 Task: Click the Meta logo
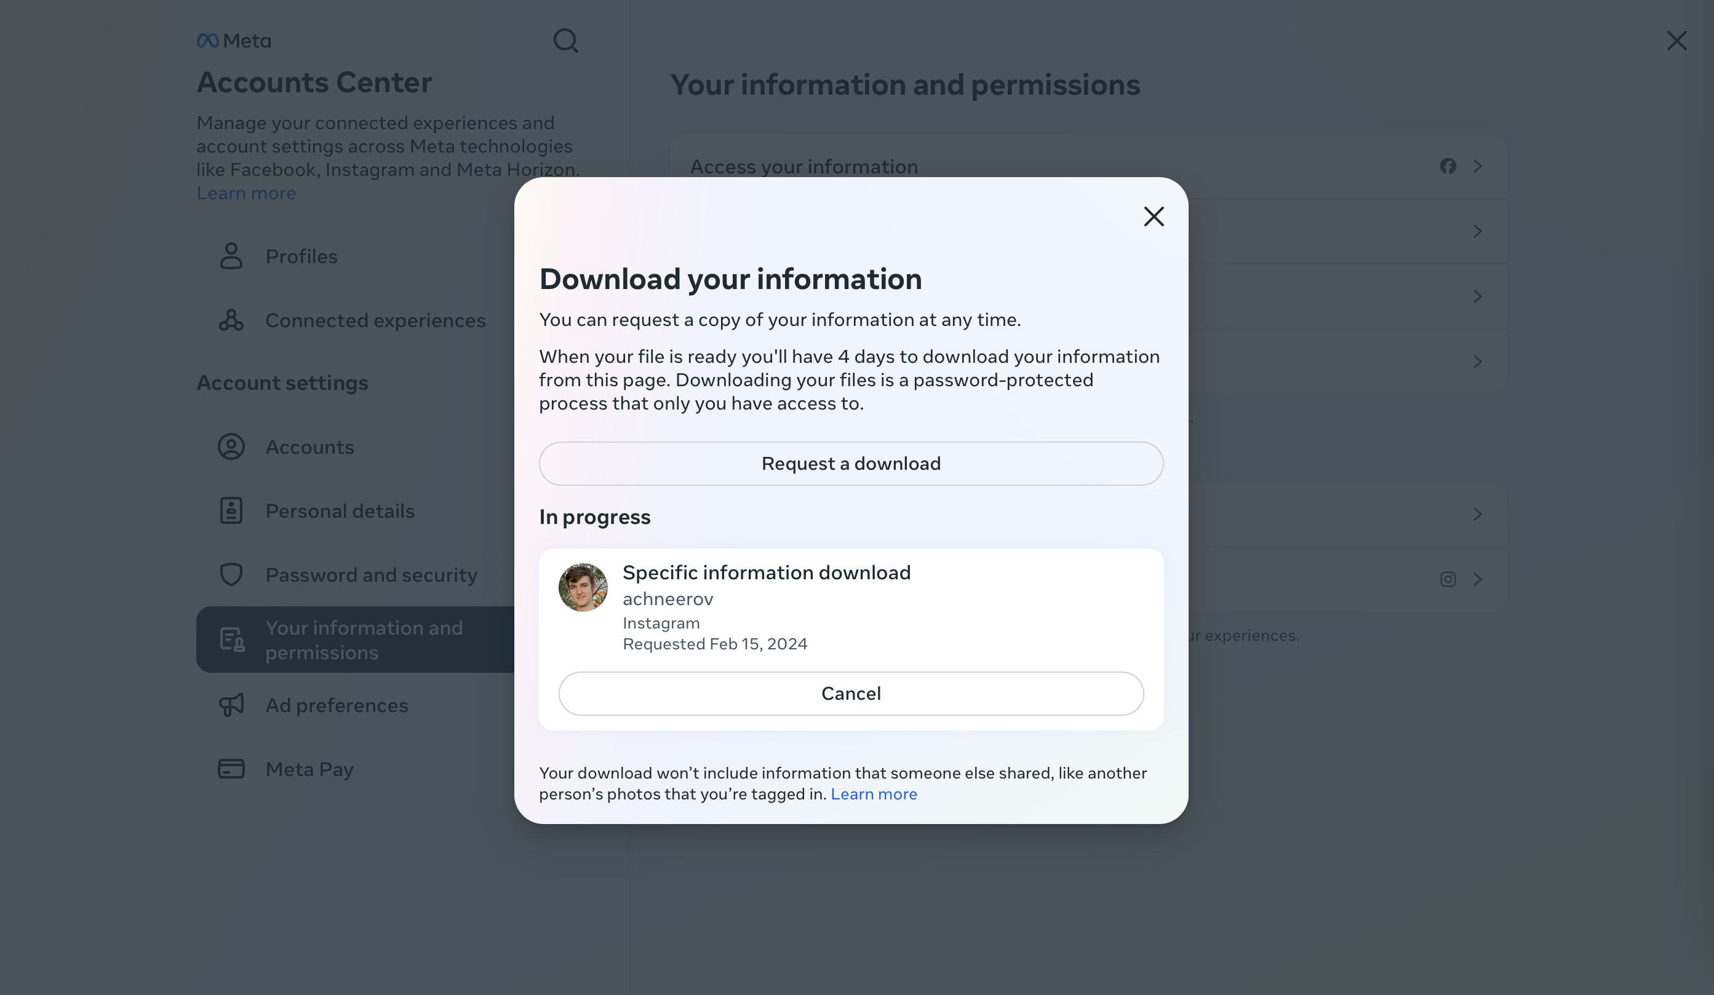[234, 41]
